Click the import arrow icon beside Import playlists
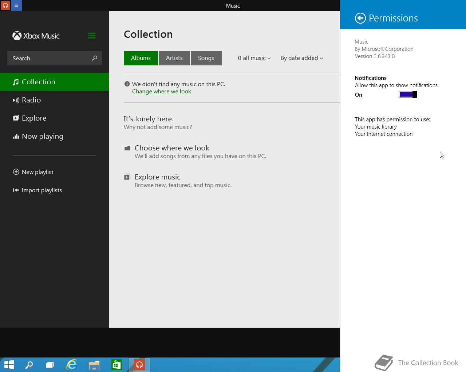 tap(16, 190)
